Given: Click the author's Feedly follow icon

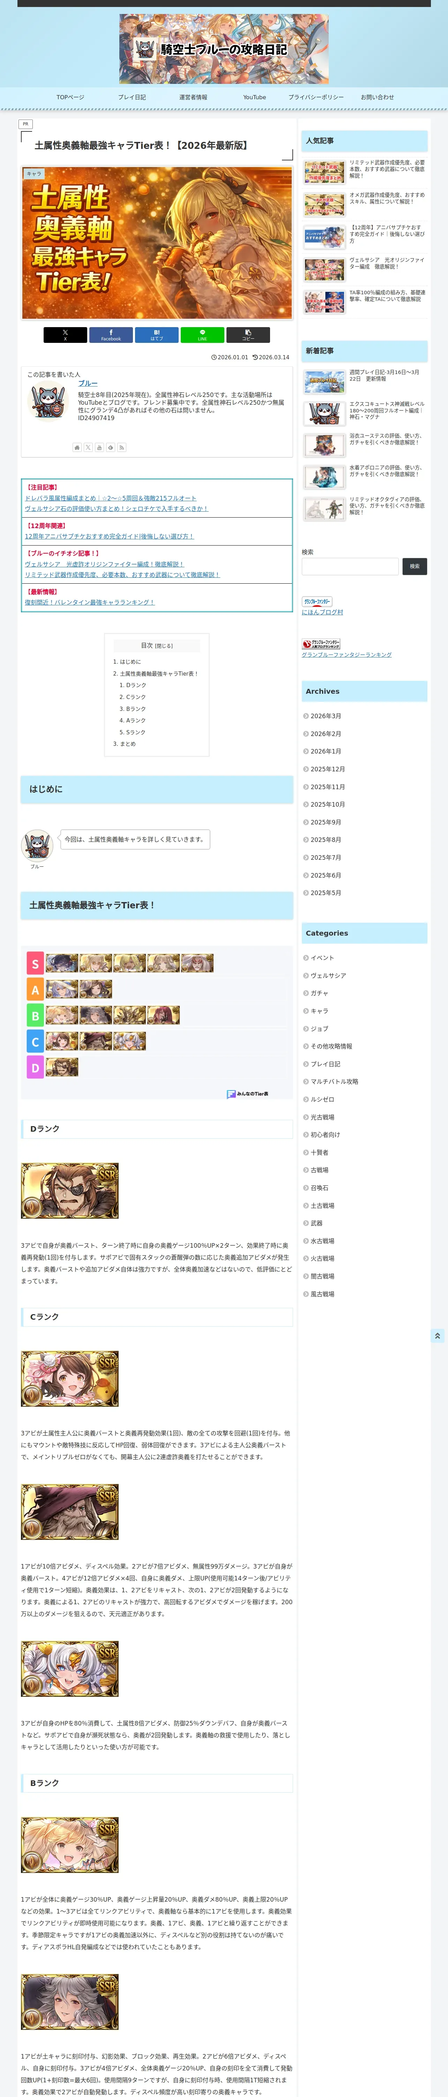Looking at the screenshot, I should tap(111, 448).
